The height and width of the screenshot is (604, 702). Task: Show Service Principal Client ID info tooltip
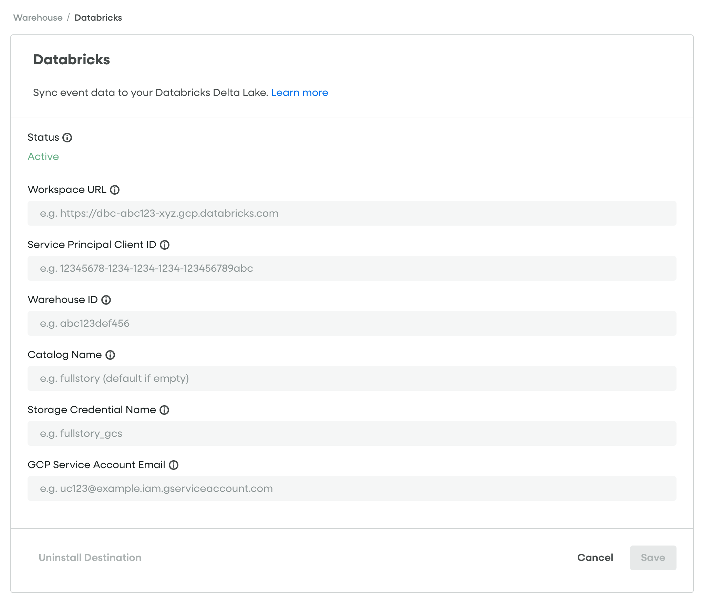click(x=165, y=245)
